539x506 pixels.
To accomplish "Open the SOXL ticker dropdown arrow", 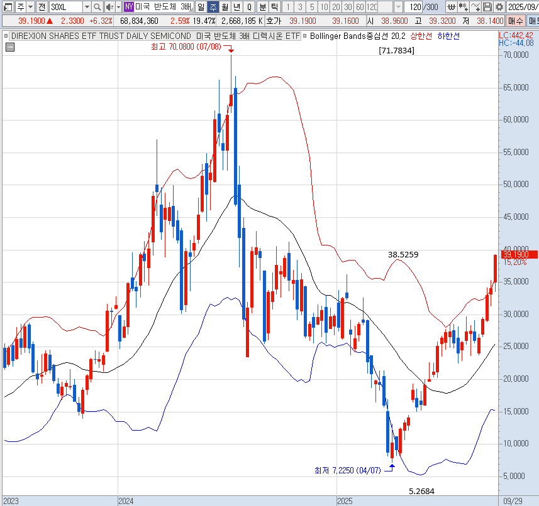I will point(86,7).
